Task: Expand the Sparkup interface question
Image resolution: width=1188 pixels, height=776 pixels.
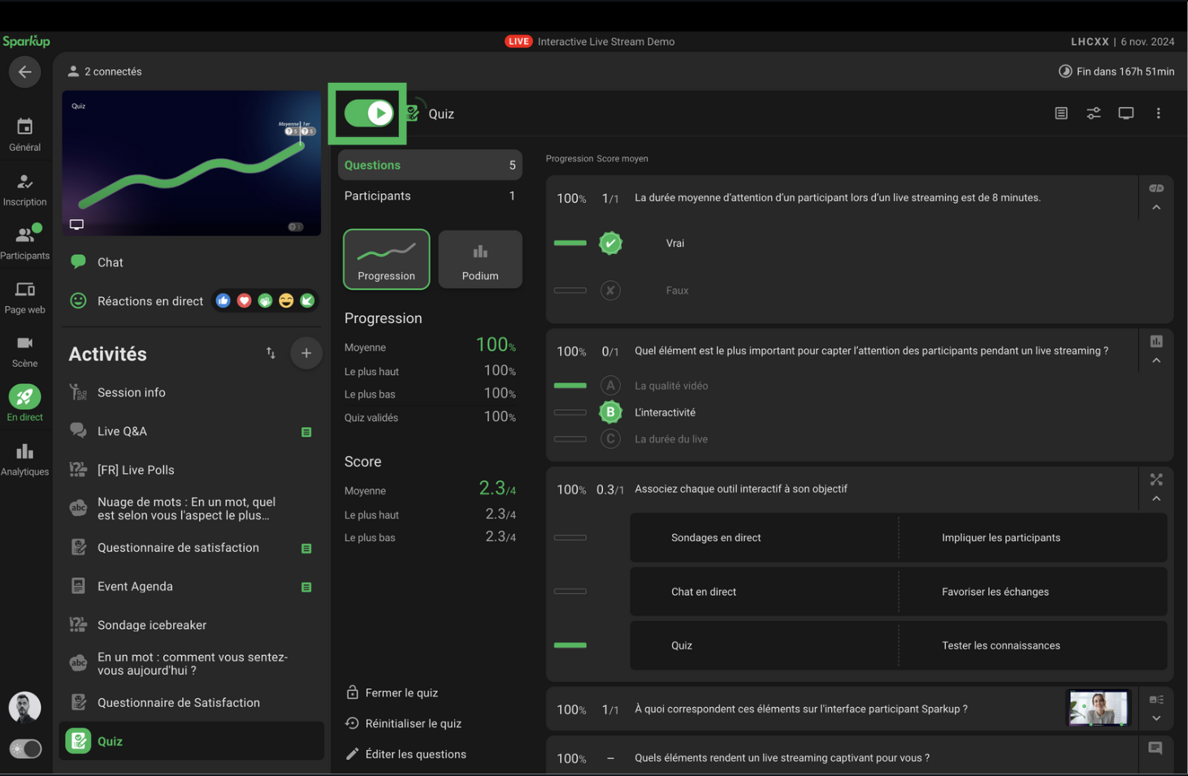Action: (1156, 718)
